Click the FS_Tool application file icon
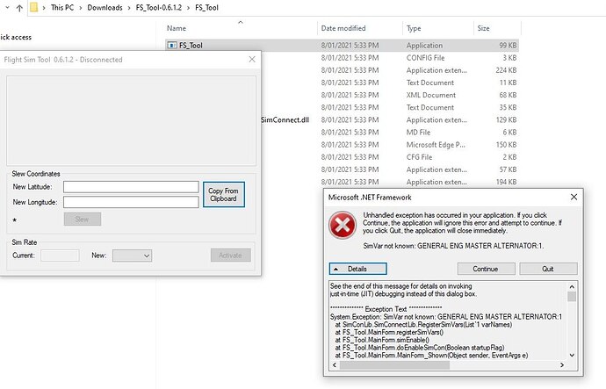 pyautogui.click(x=171, y=44)
